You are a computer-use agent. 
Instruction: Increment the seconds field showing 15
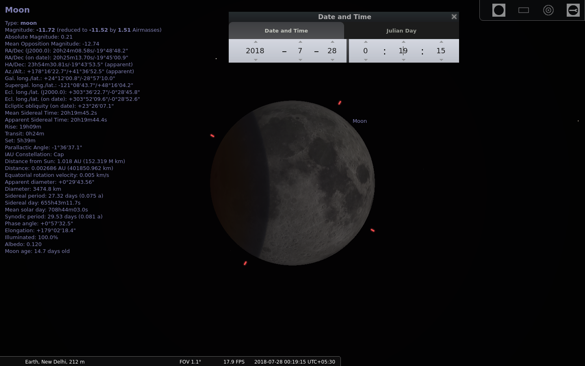[441, 41]
